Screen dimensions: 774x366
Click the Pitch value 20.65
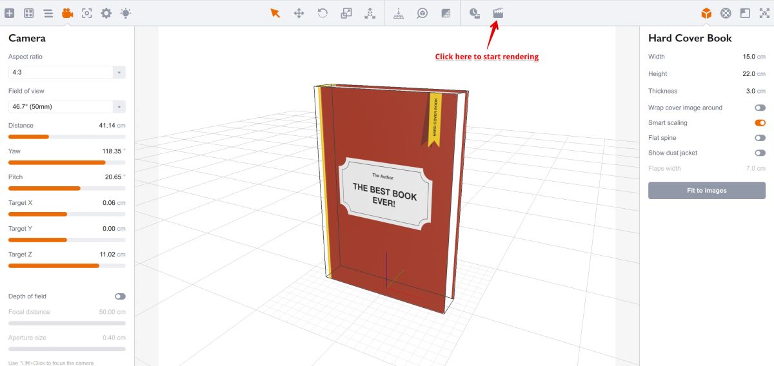tap(113, 177)
